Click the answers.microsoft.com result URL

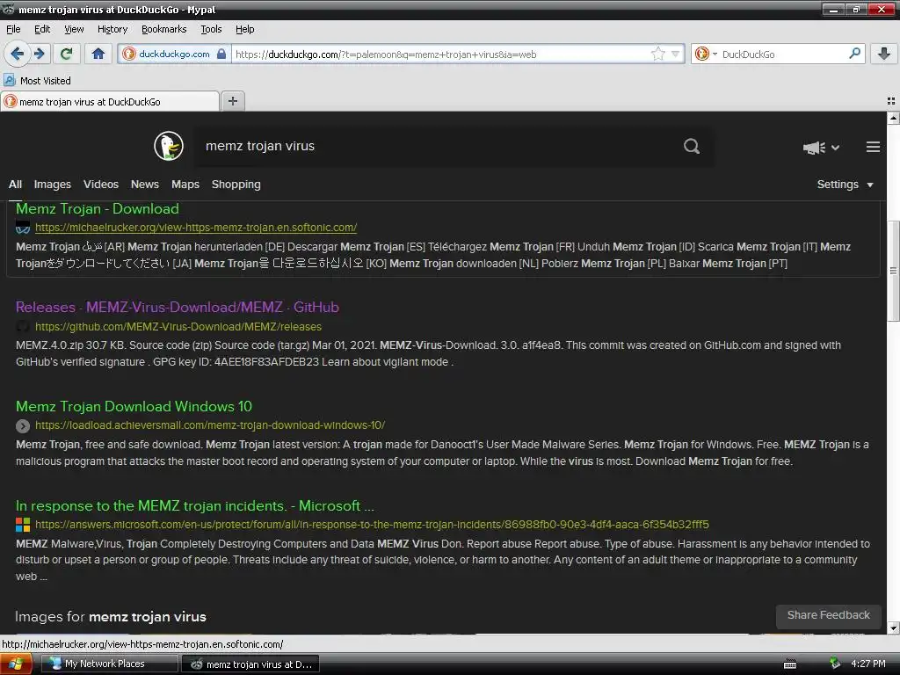[372, 525]
